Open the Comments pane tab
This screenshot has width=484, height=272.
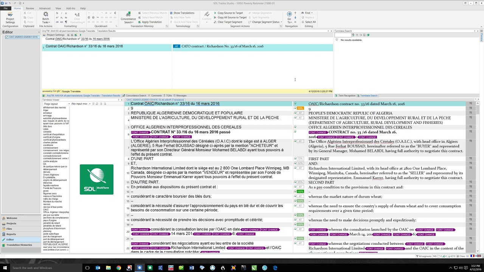click(x=155, y=96)
